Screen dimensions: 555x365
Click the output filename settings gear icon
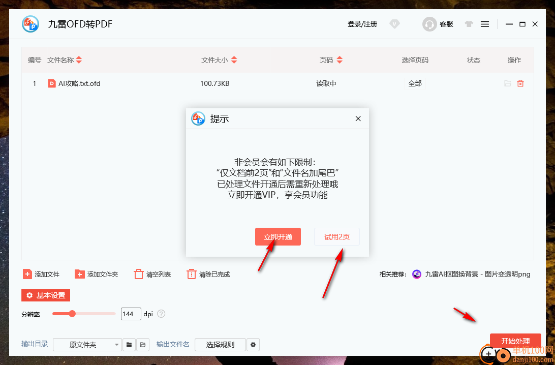253,345
